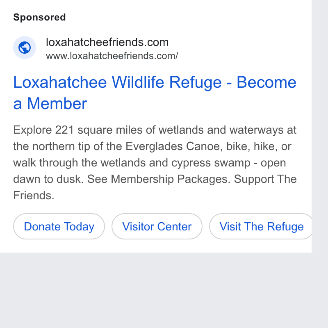Image resolution: width=328 pixels, height=328 pixels.
Task: Click the www.loxahatcheefriends.com/ URL text
Action: point(112,56)
